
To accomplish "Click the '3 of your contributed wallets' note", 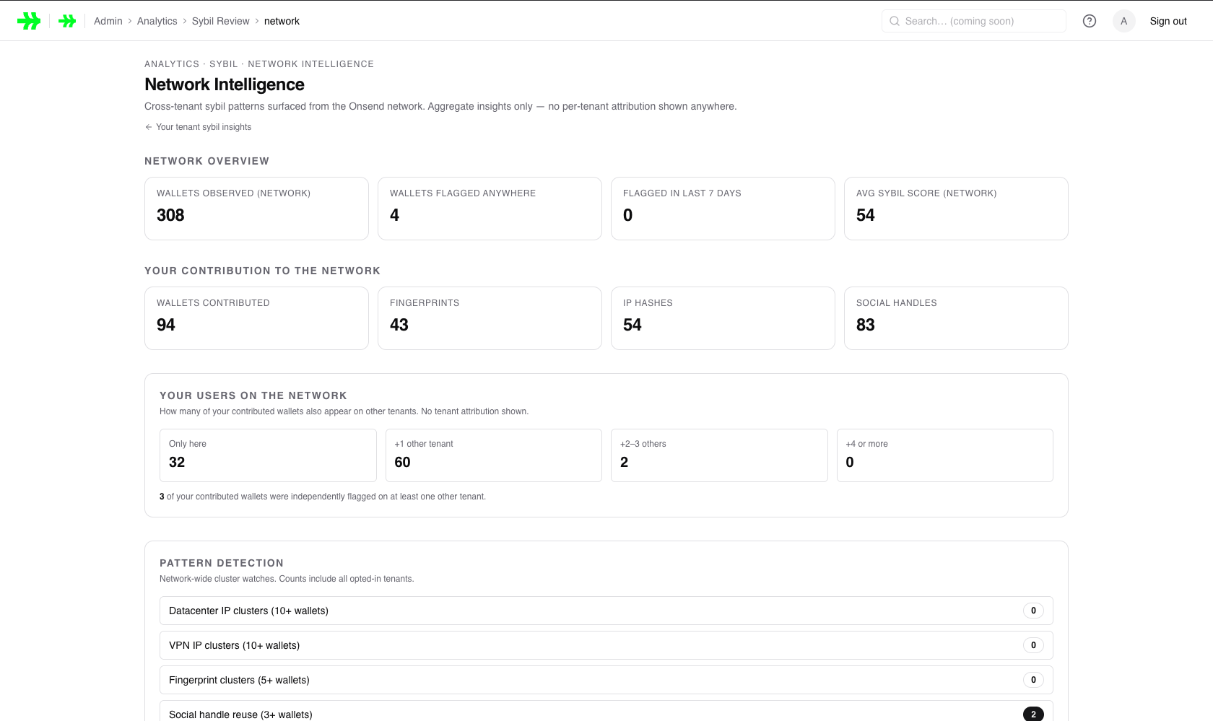I will point(323,497).
